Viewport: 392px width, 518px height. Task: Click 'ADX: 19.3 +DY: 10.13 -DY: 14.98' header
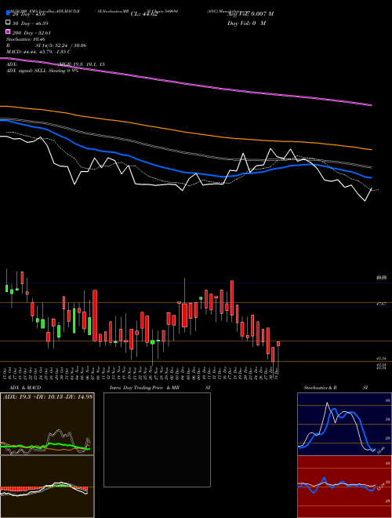tap(48, 396)
